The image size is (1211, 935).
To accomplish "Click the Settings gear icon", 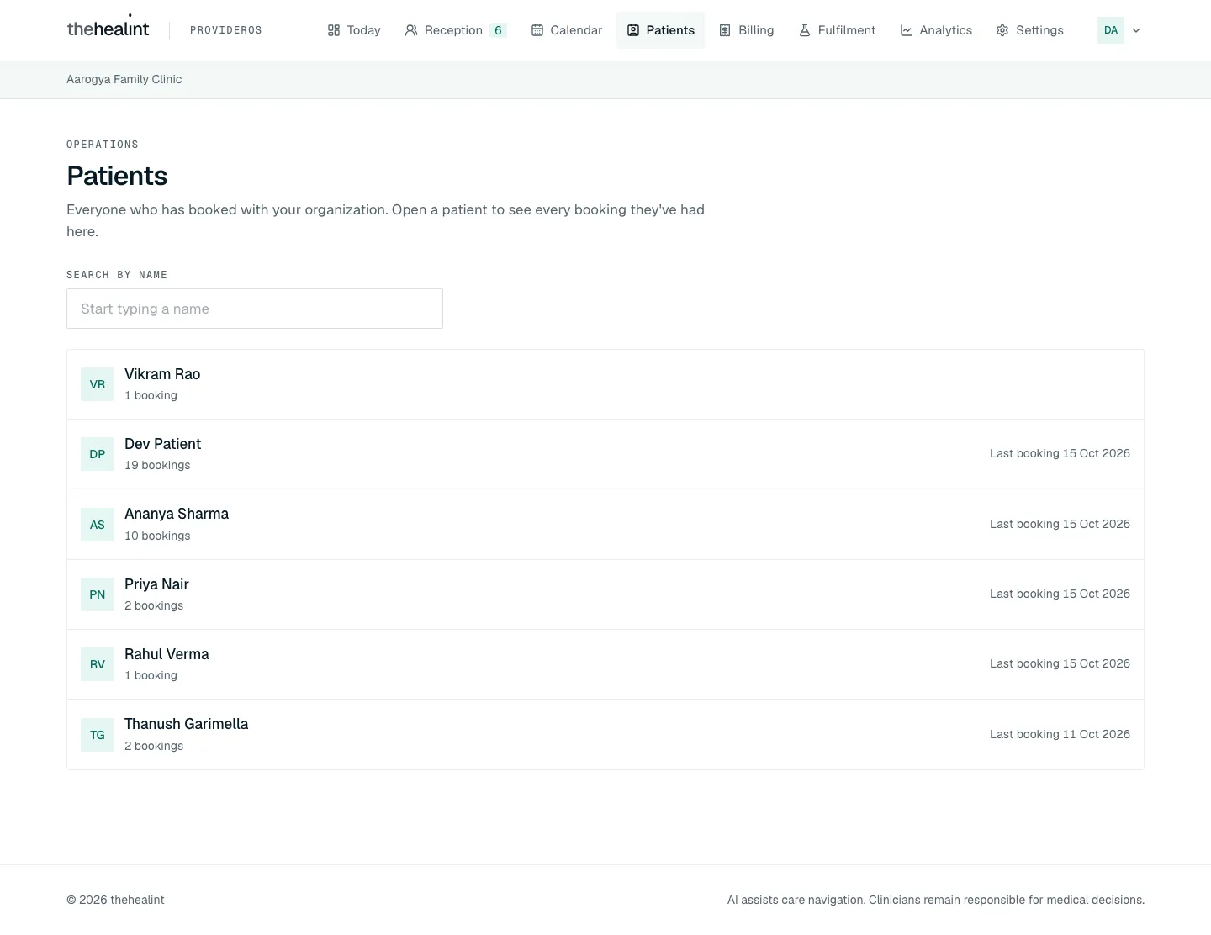I will (x=1002, y=30).
